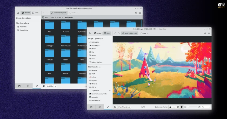
Task: Toggle sidebar icon beside Show Thumbnails
Action: (115, 107)
